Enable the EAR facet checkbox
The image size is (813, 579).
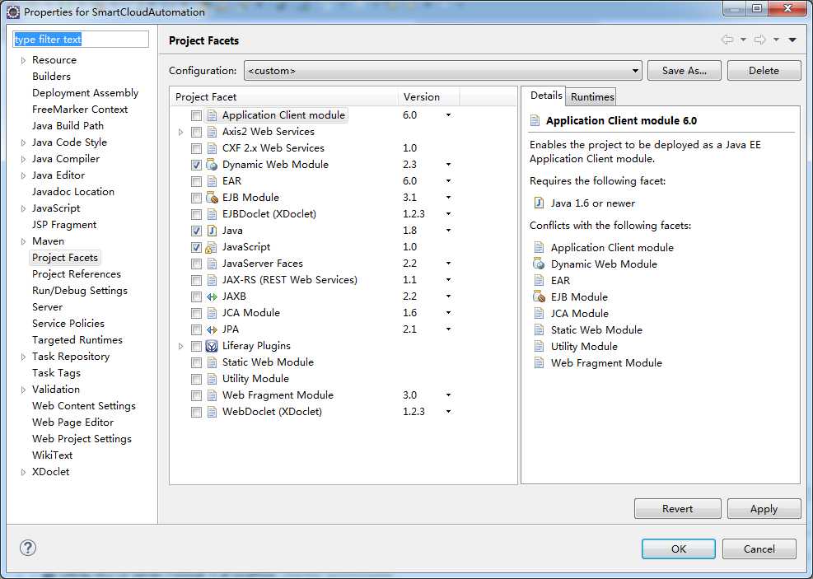tap(196, 181)
